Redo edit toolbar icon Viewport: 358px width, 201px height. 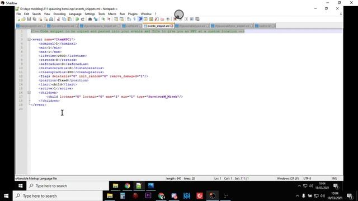point(83,19)
